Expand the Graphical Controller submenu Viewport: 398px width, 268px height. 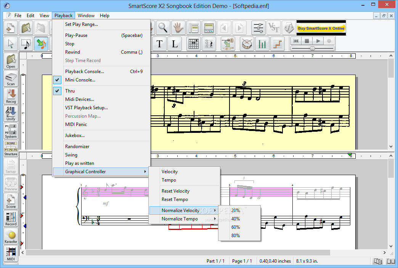click(x=101, y=172)
